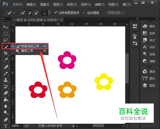
Task: Select the Paint Bucket tool
Action: pos(6,99)
